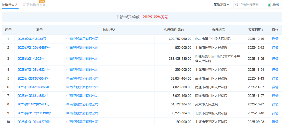The image size is (284, 127).
Task: Click court 北京市西城区人民法院
Action: tap(211, 113)
